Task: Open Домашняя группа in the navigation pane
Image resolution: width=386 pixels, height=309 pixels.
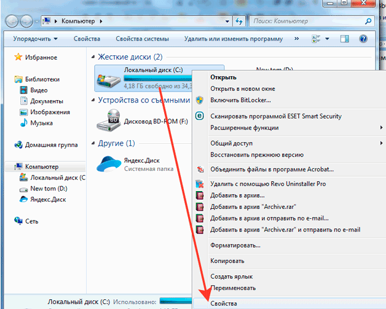Action: pyautogui.click(x=50, y=145)
